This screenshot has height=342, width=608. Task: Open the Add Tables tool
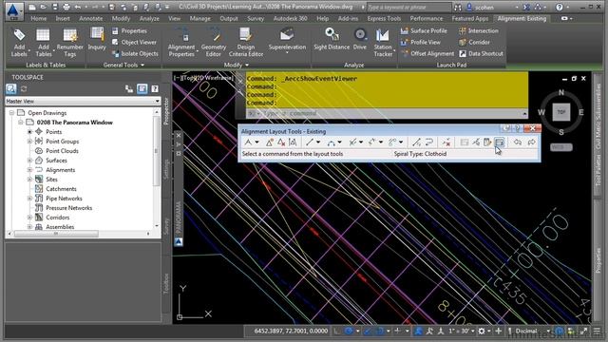click(x=44, y=43)
